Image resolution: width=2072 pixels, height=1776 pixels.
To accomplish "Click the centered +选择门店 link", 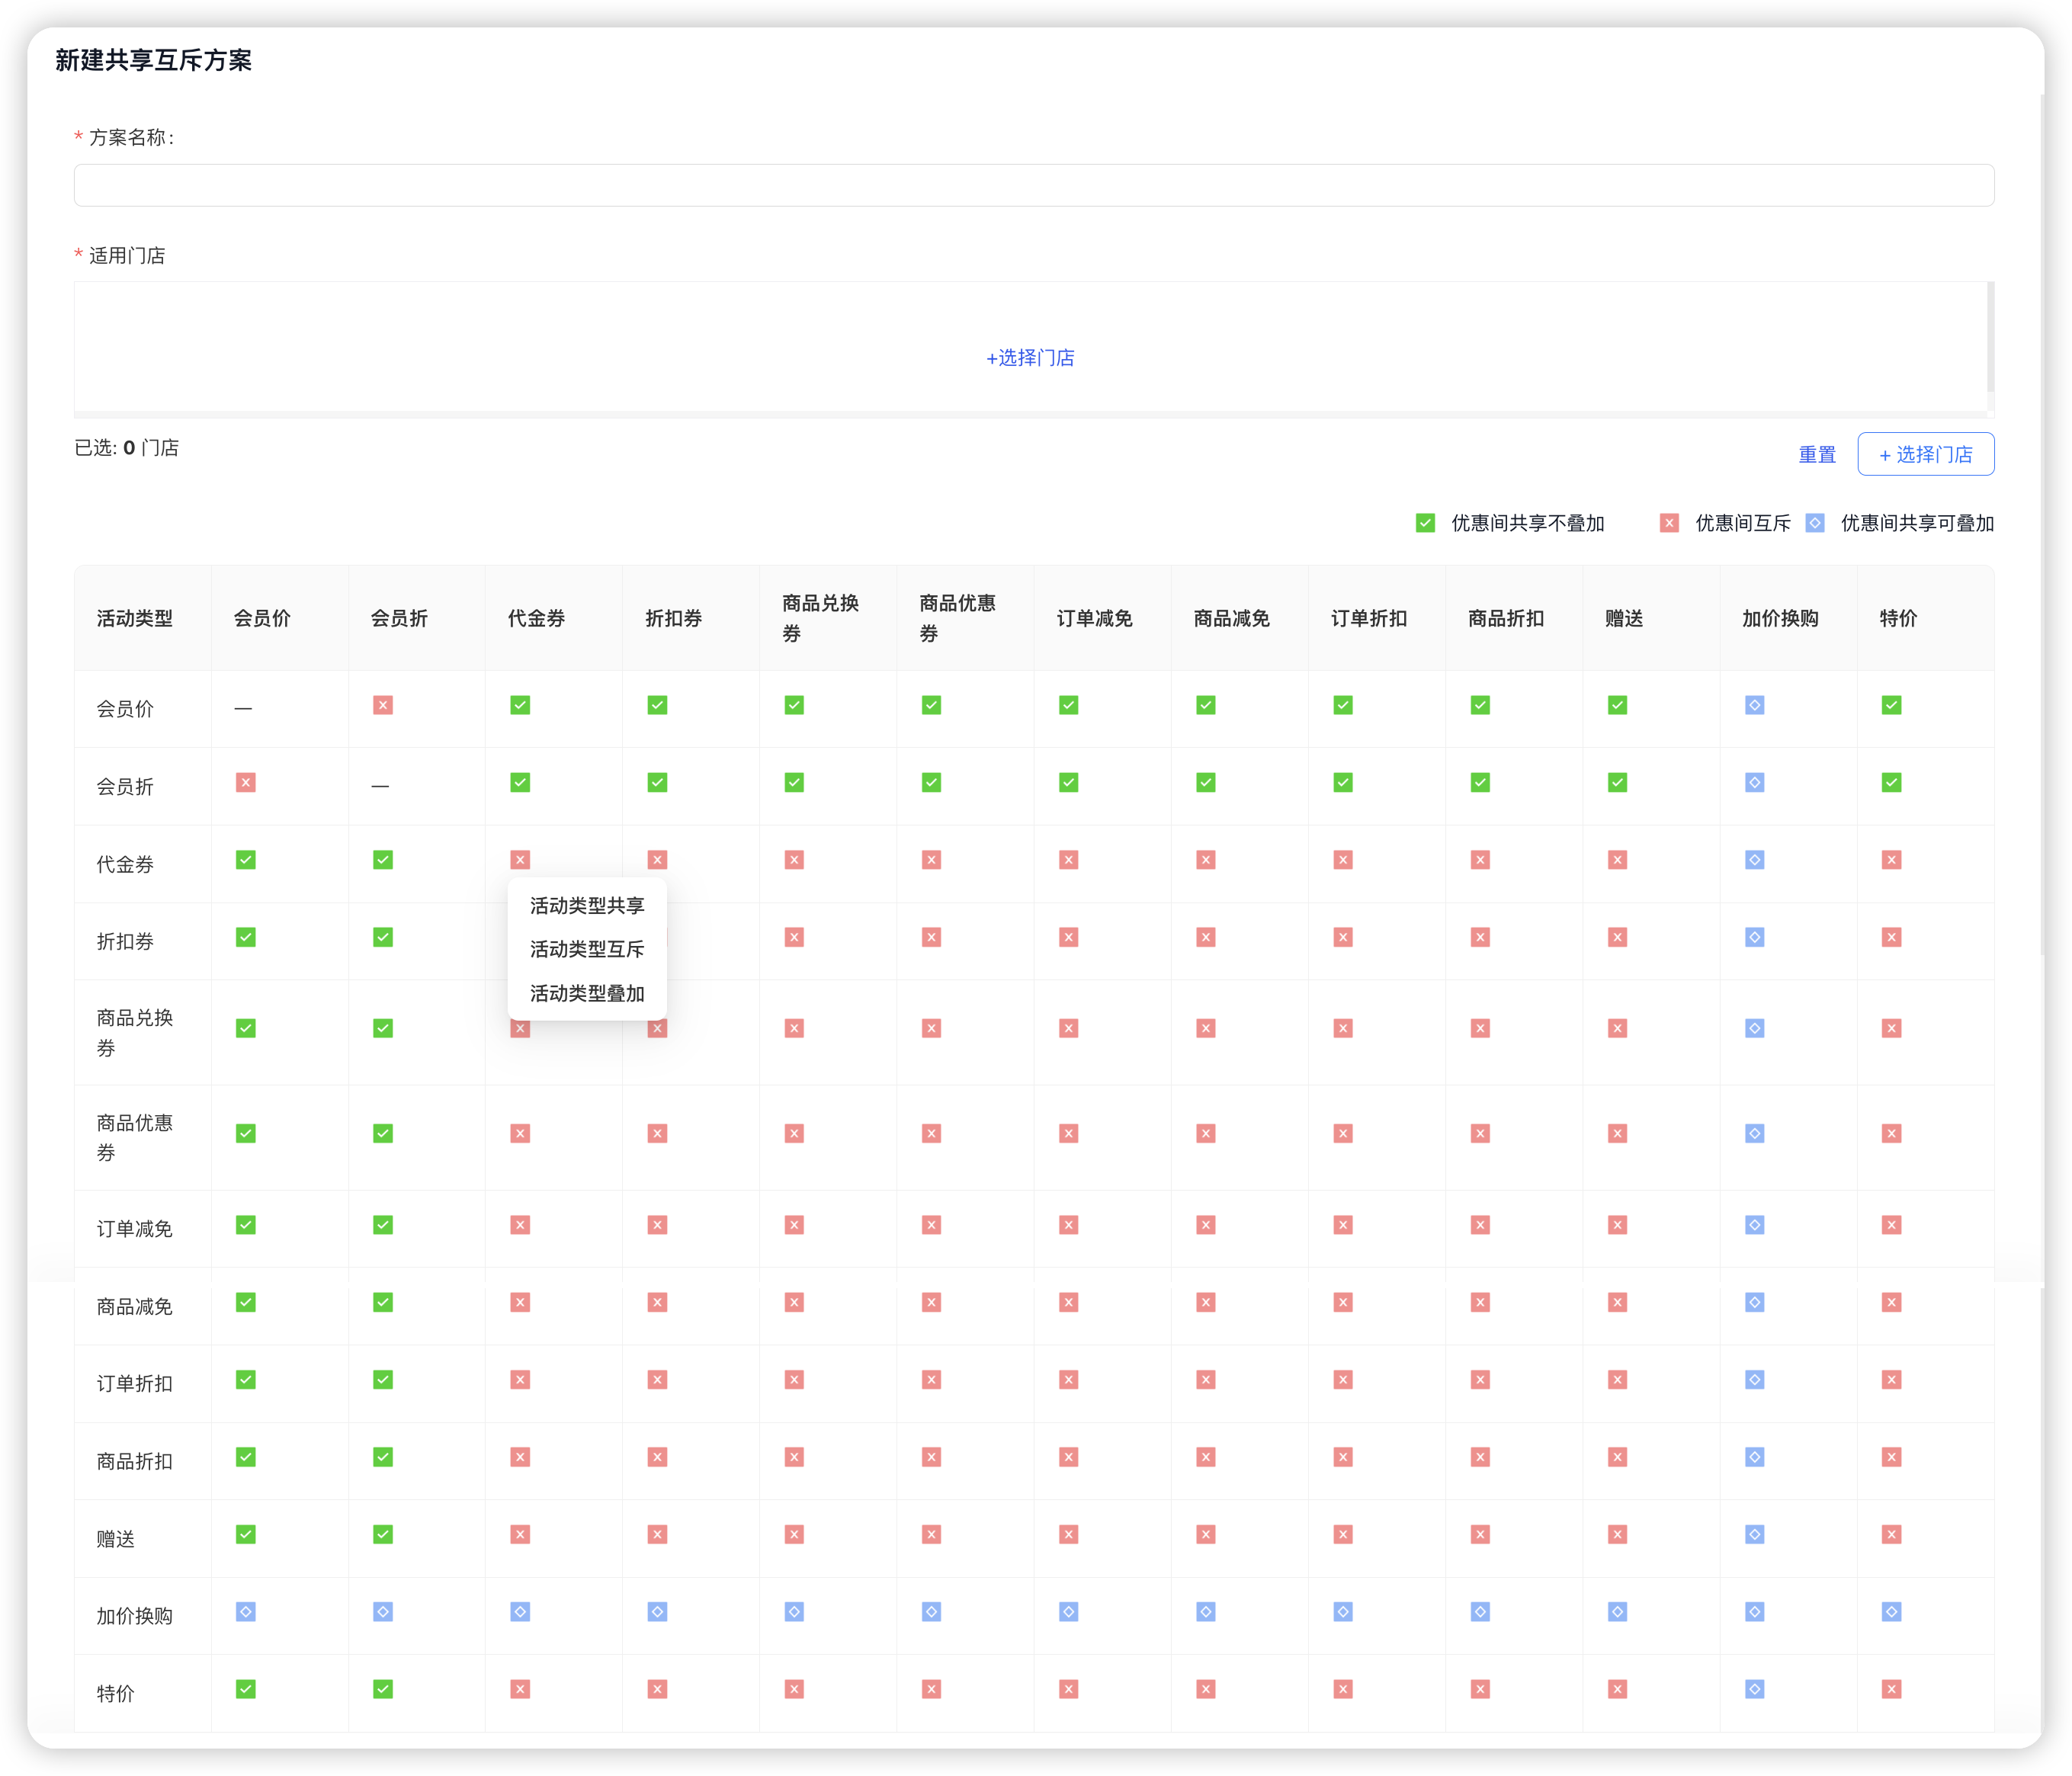I will [1030, 358].
